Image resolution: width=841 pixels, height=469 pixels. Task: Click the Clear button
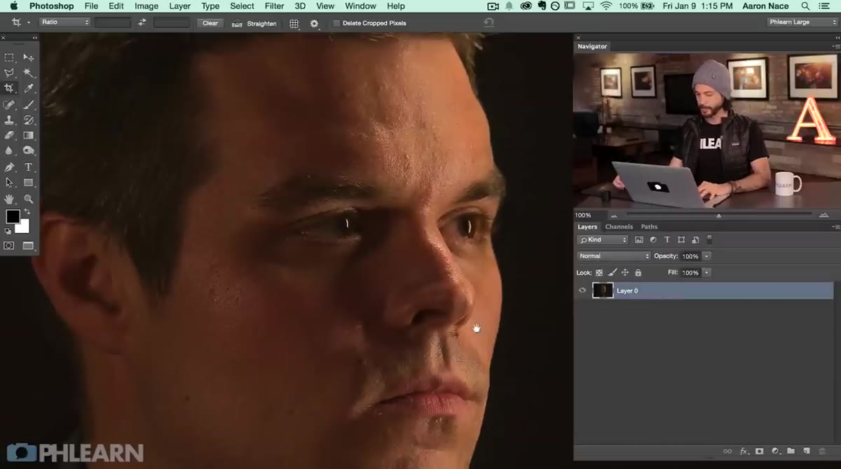[x=210, y=23]
